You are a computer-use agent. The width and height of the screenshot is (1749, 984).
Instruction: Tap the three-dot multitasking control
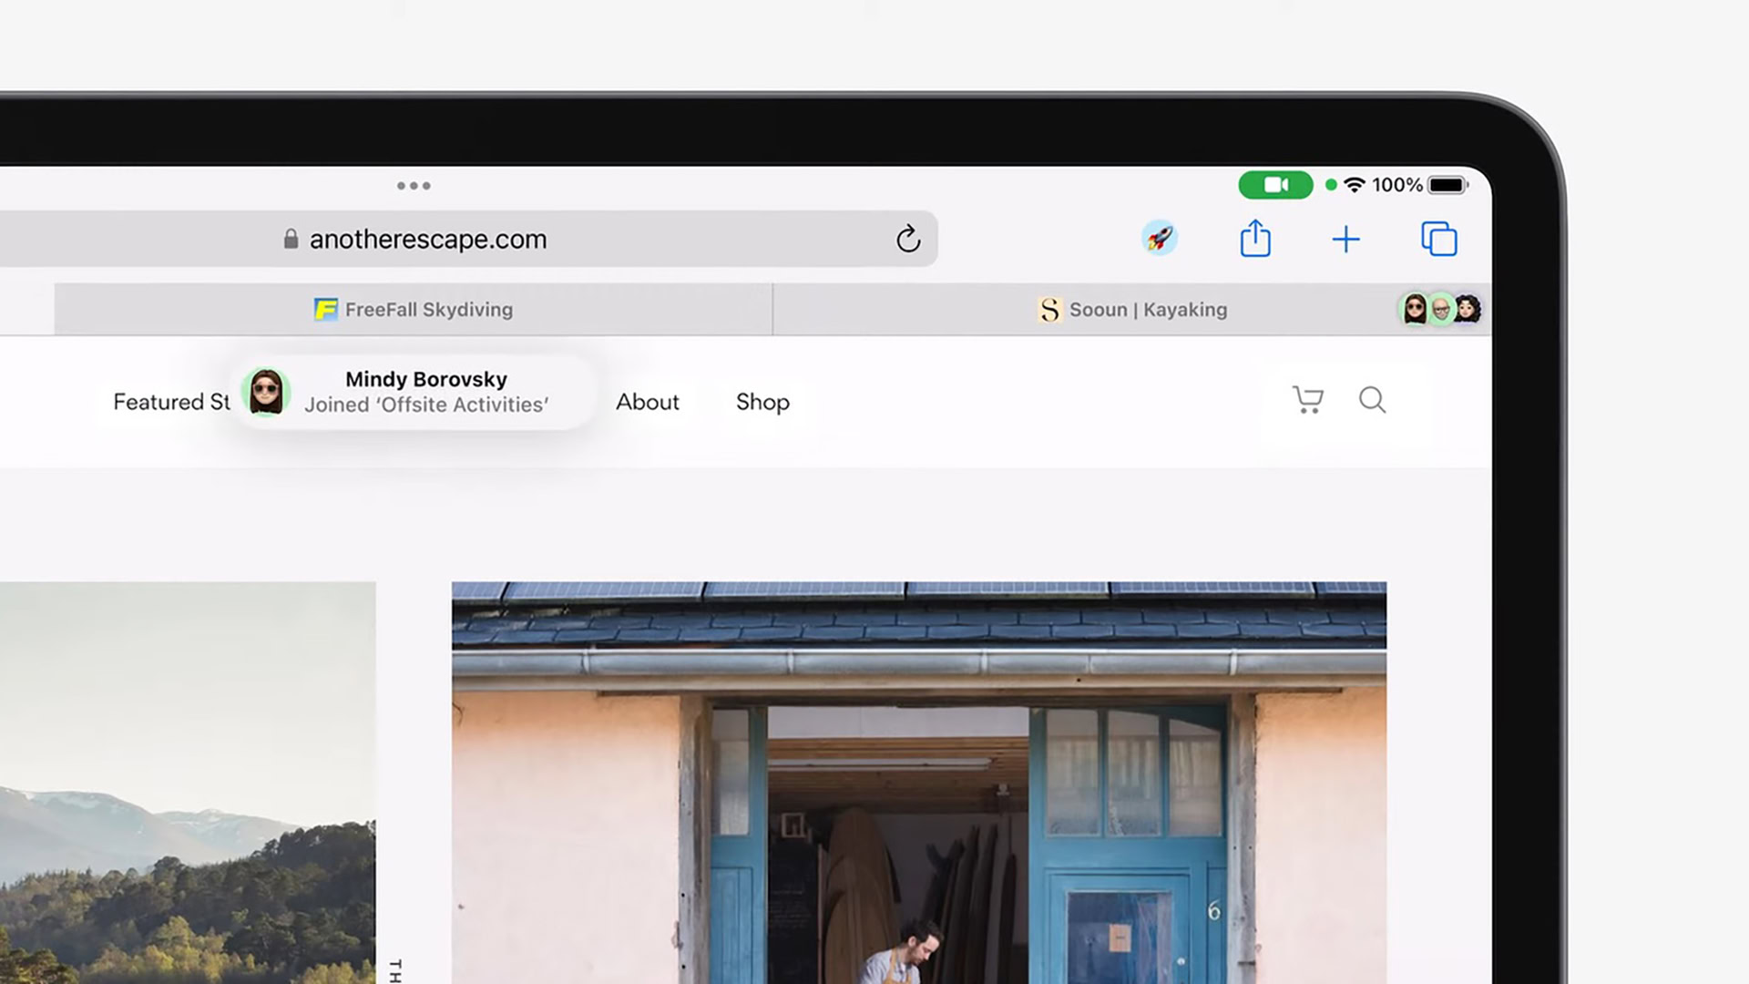[414, 186]
